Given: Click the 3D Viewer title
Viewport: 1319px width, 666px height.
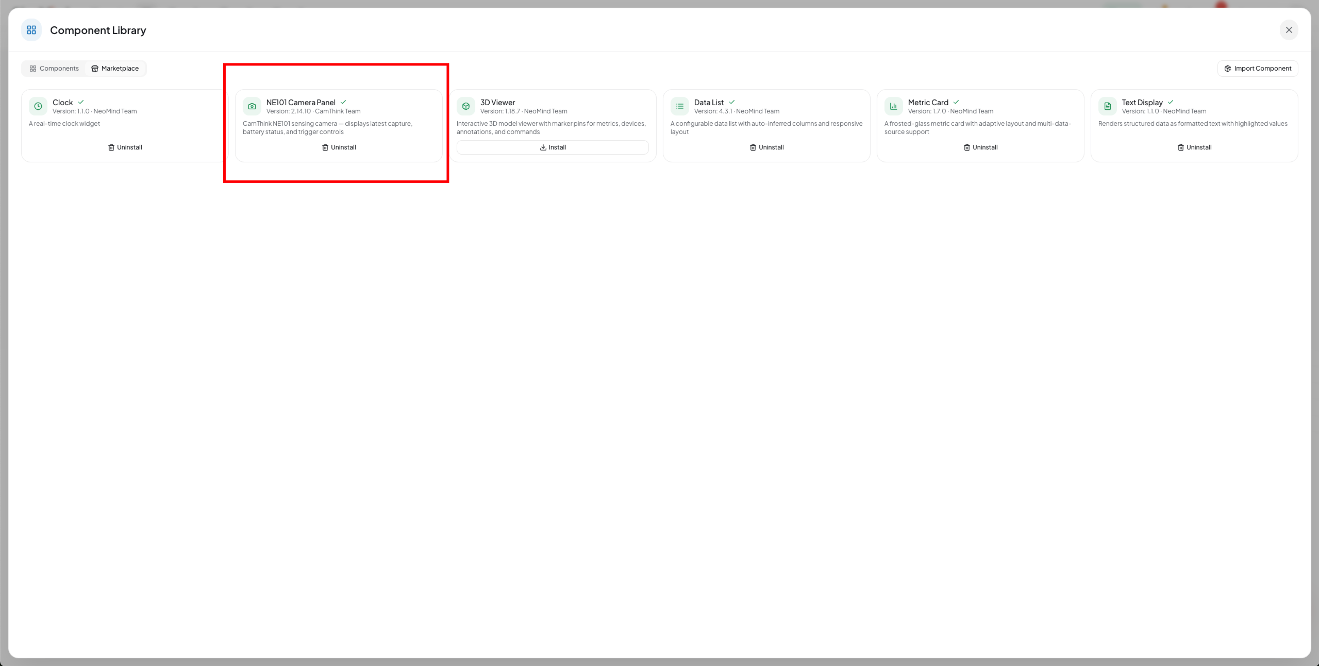Looking at the screenshot, I should tap(498, 103).
